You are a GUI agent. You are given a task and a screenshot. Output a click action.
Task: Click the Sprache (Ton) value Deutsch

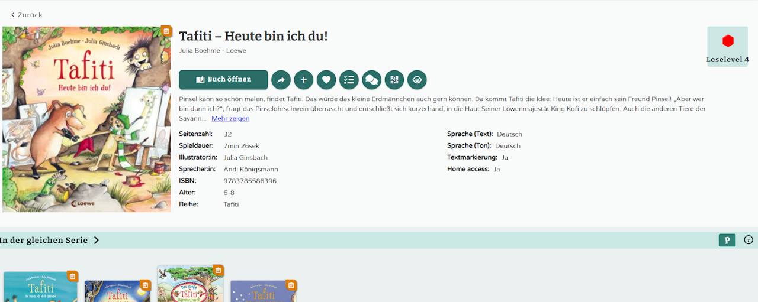(x=508, y=145)
